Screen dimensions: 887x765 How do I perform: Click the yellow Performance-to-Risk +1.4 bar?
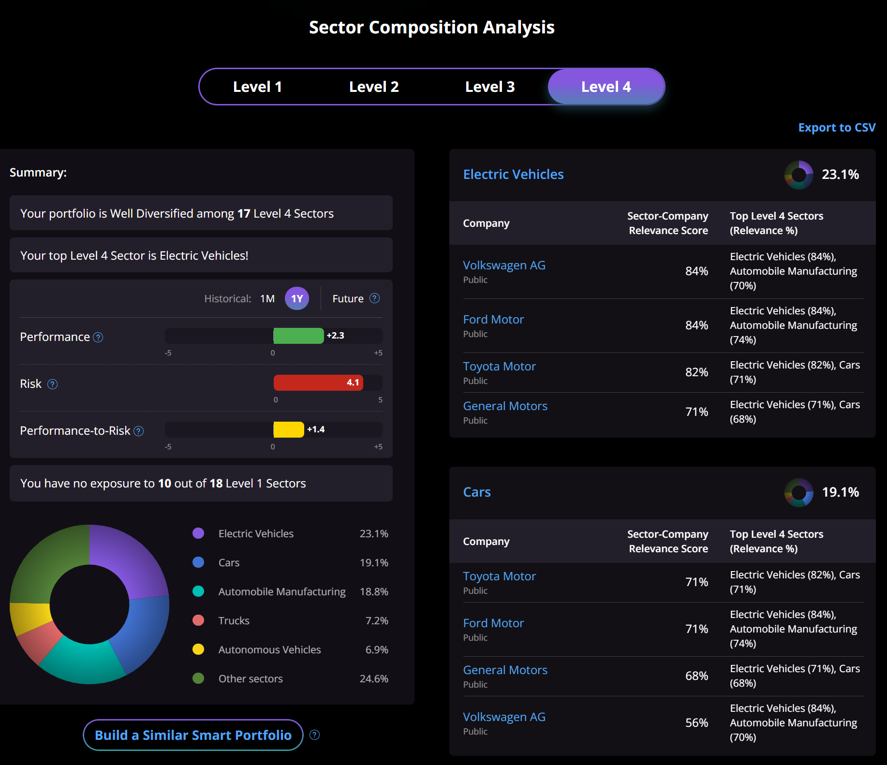click(289, 429)
